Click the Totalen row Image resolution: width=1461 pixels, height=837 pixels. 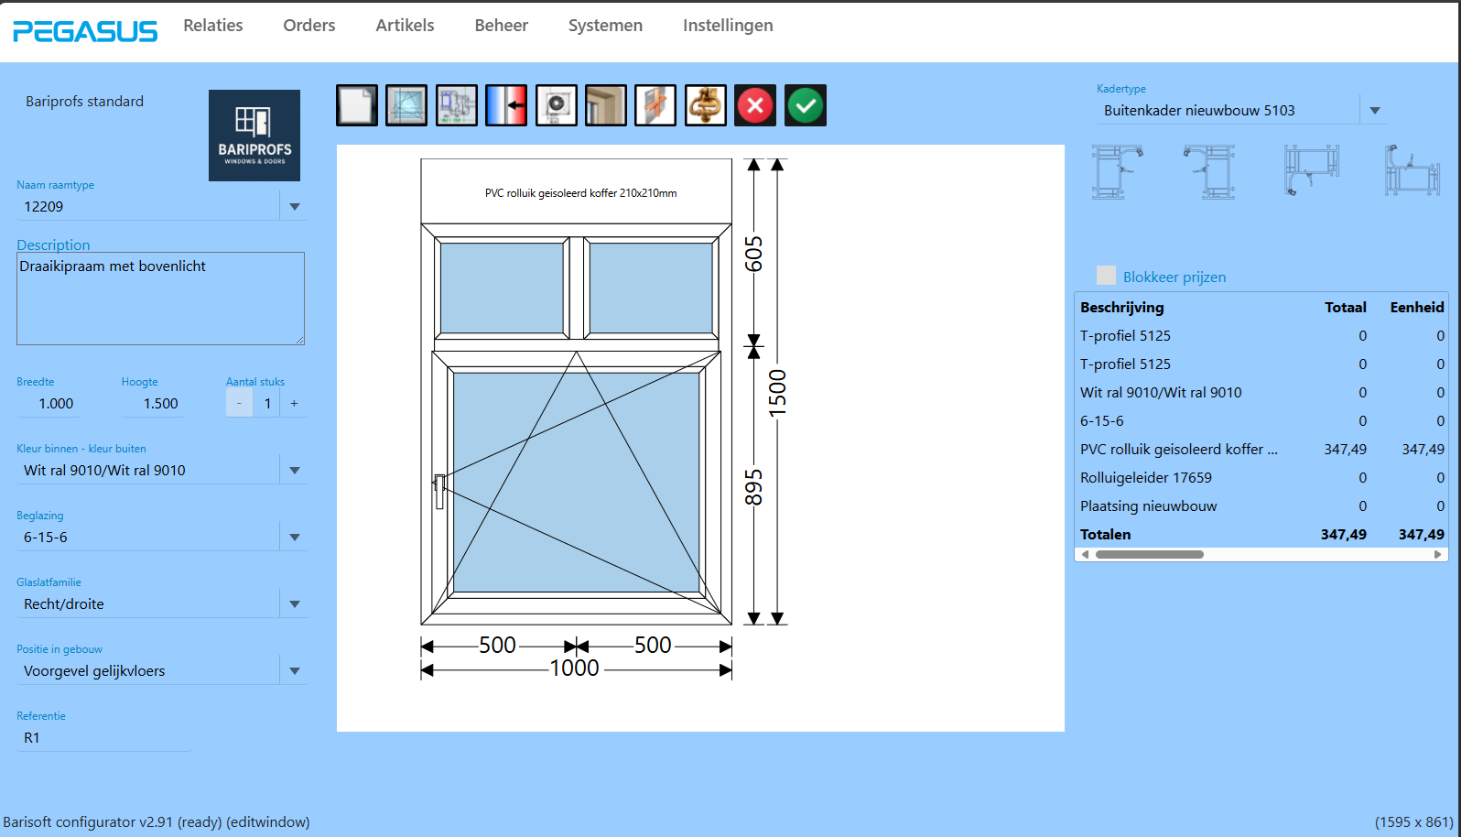pyautogui.click(x=1261, y=534)
